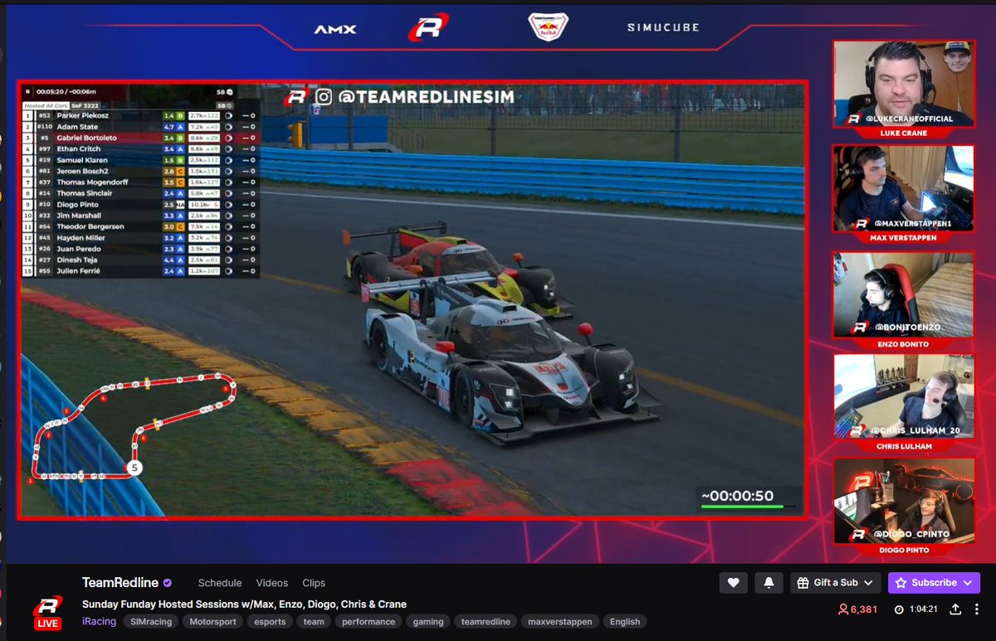Select the esports tag
The height and width of the screenshot is (641, 996).
270,621
